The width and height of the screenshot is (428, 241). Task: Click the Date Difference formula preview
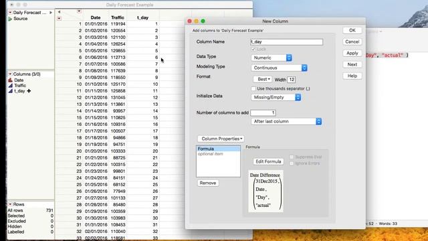coord(265,191)
